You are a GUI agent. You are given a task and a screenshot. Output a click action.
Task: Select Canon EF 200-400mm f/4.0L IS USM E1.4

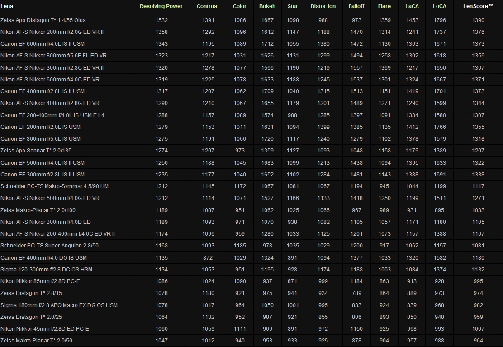(x=52, y=115)
